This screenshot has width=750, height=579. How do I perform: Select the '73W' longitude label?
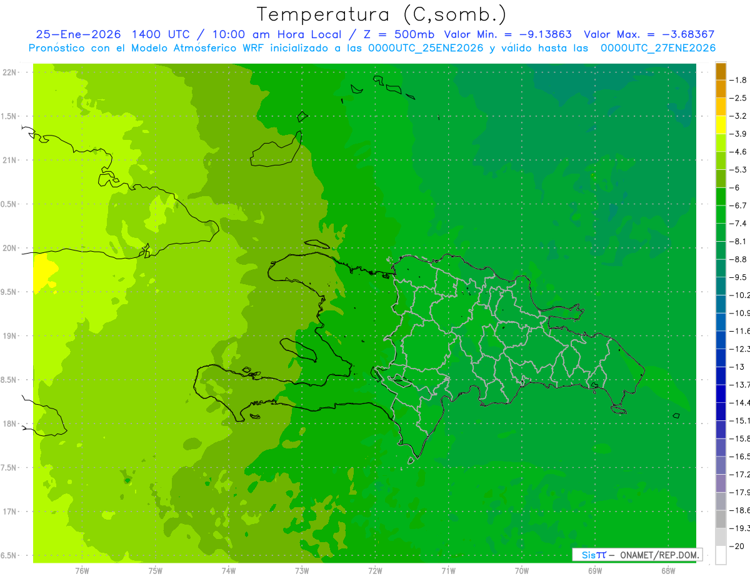pyautogui.click(x=302, y=570)
